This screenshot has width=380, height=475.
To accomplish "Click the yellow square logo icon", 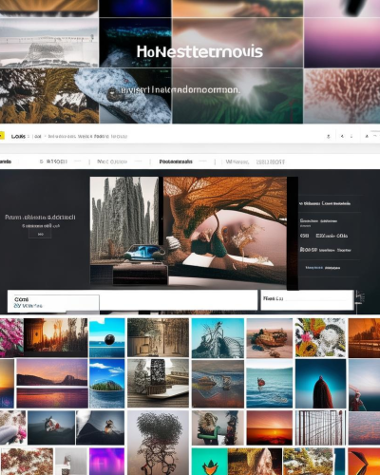I will 2,136.
